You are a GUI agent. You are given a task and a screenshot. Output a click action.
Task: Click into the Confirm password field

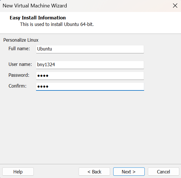coord(90,86)
